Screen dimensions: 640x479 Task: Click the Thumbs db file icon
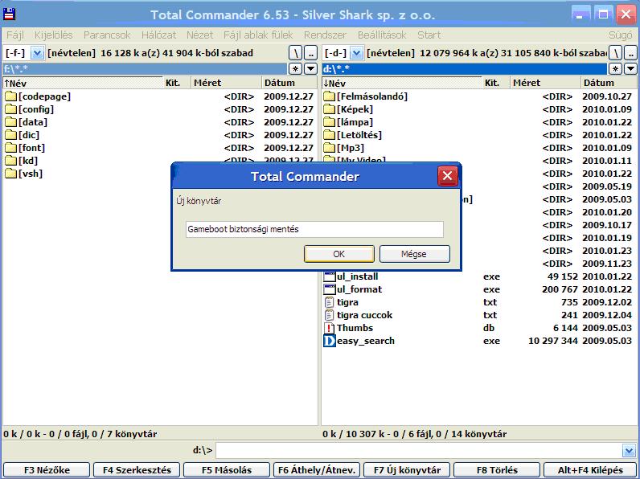pyautogui.click(x=330, y=328)
